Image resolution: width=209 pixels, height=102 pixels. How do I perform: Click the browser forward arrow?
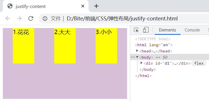(19, 18)
